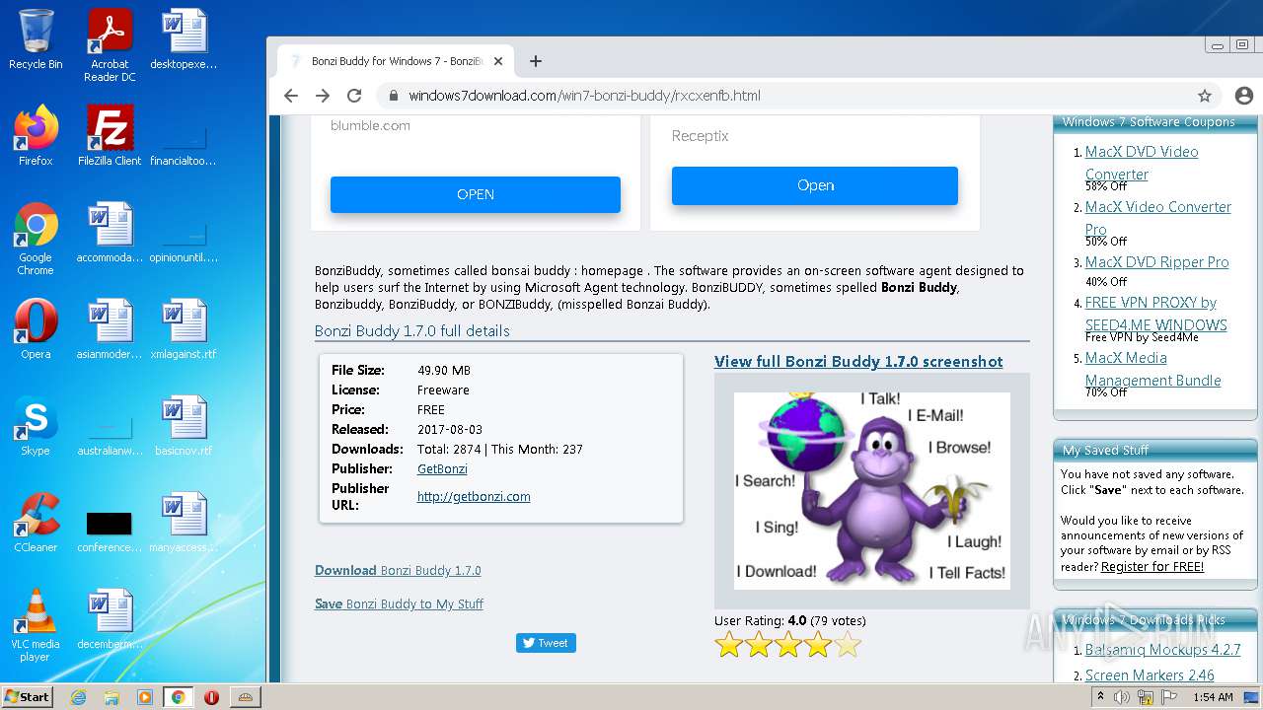Open the Chrome profile avatar menu

pos(1243,96)
